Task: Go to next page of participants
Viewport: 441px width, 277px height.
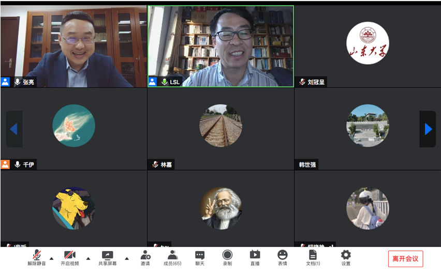Action: pos(428,129)
